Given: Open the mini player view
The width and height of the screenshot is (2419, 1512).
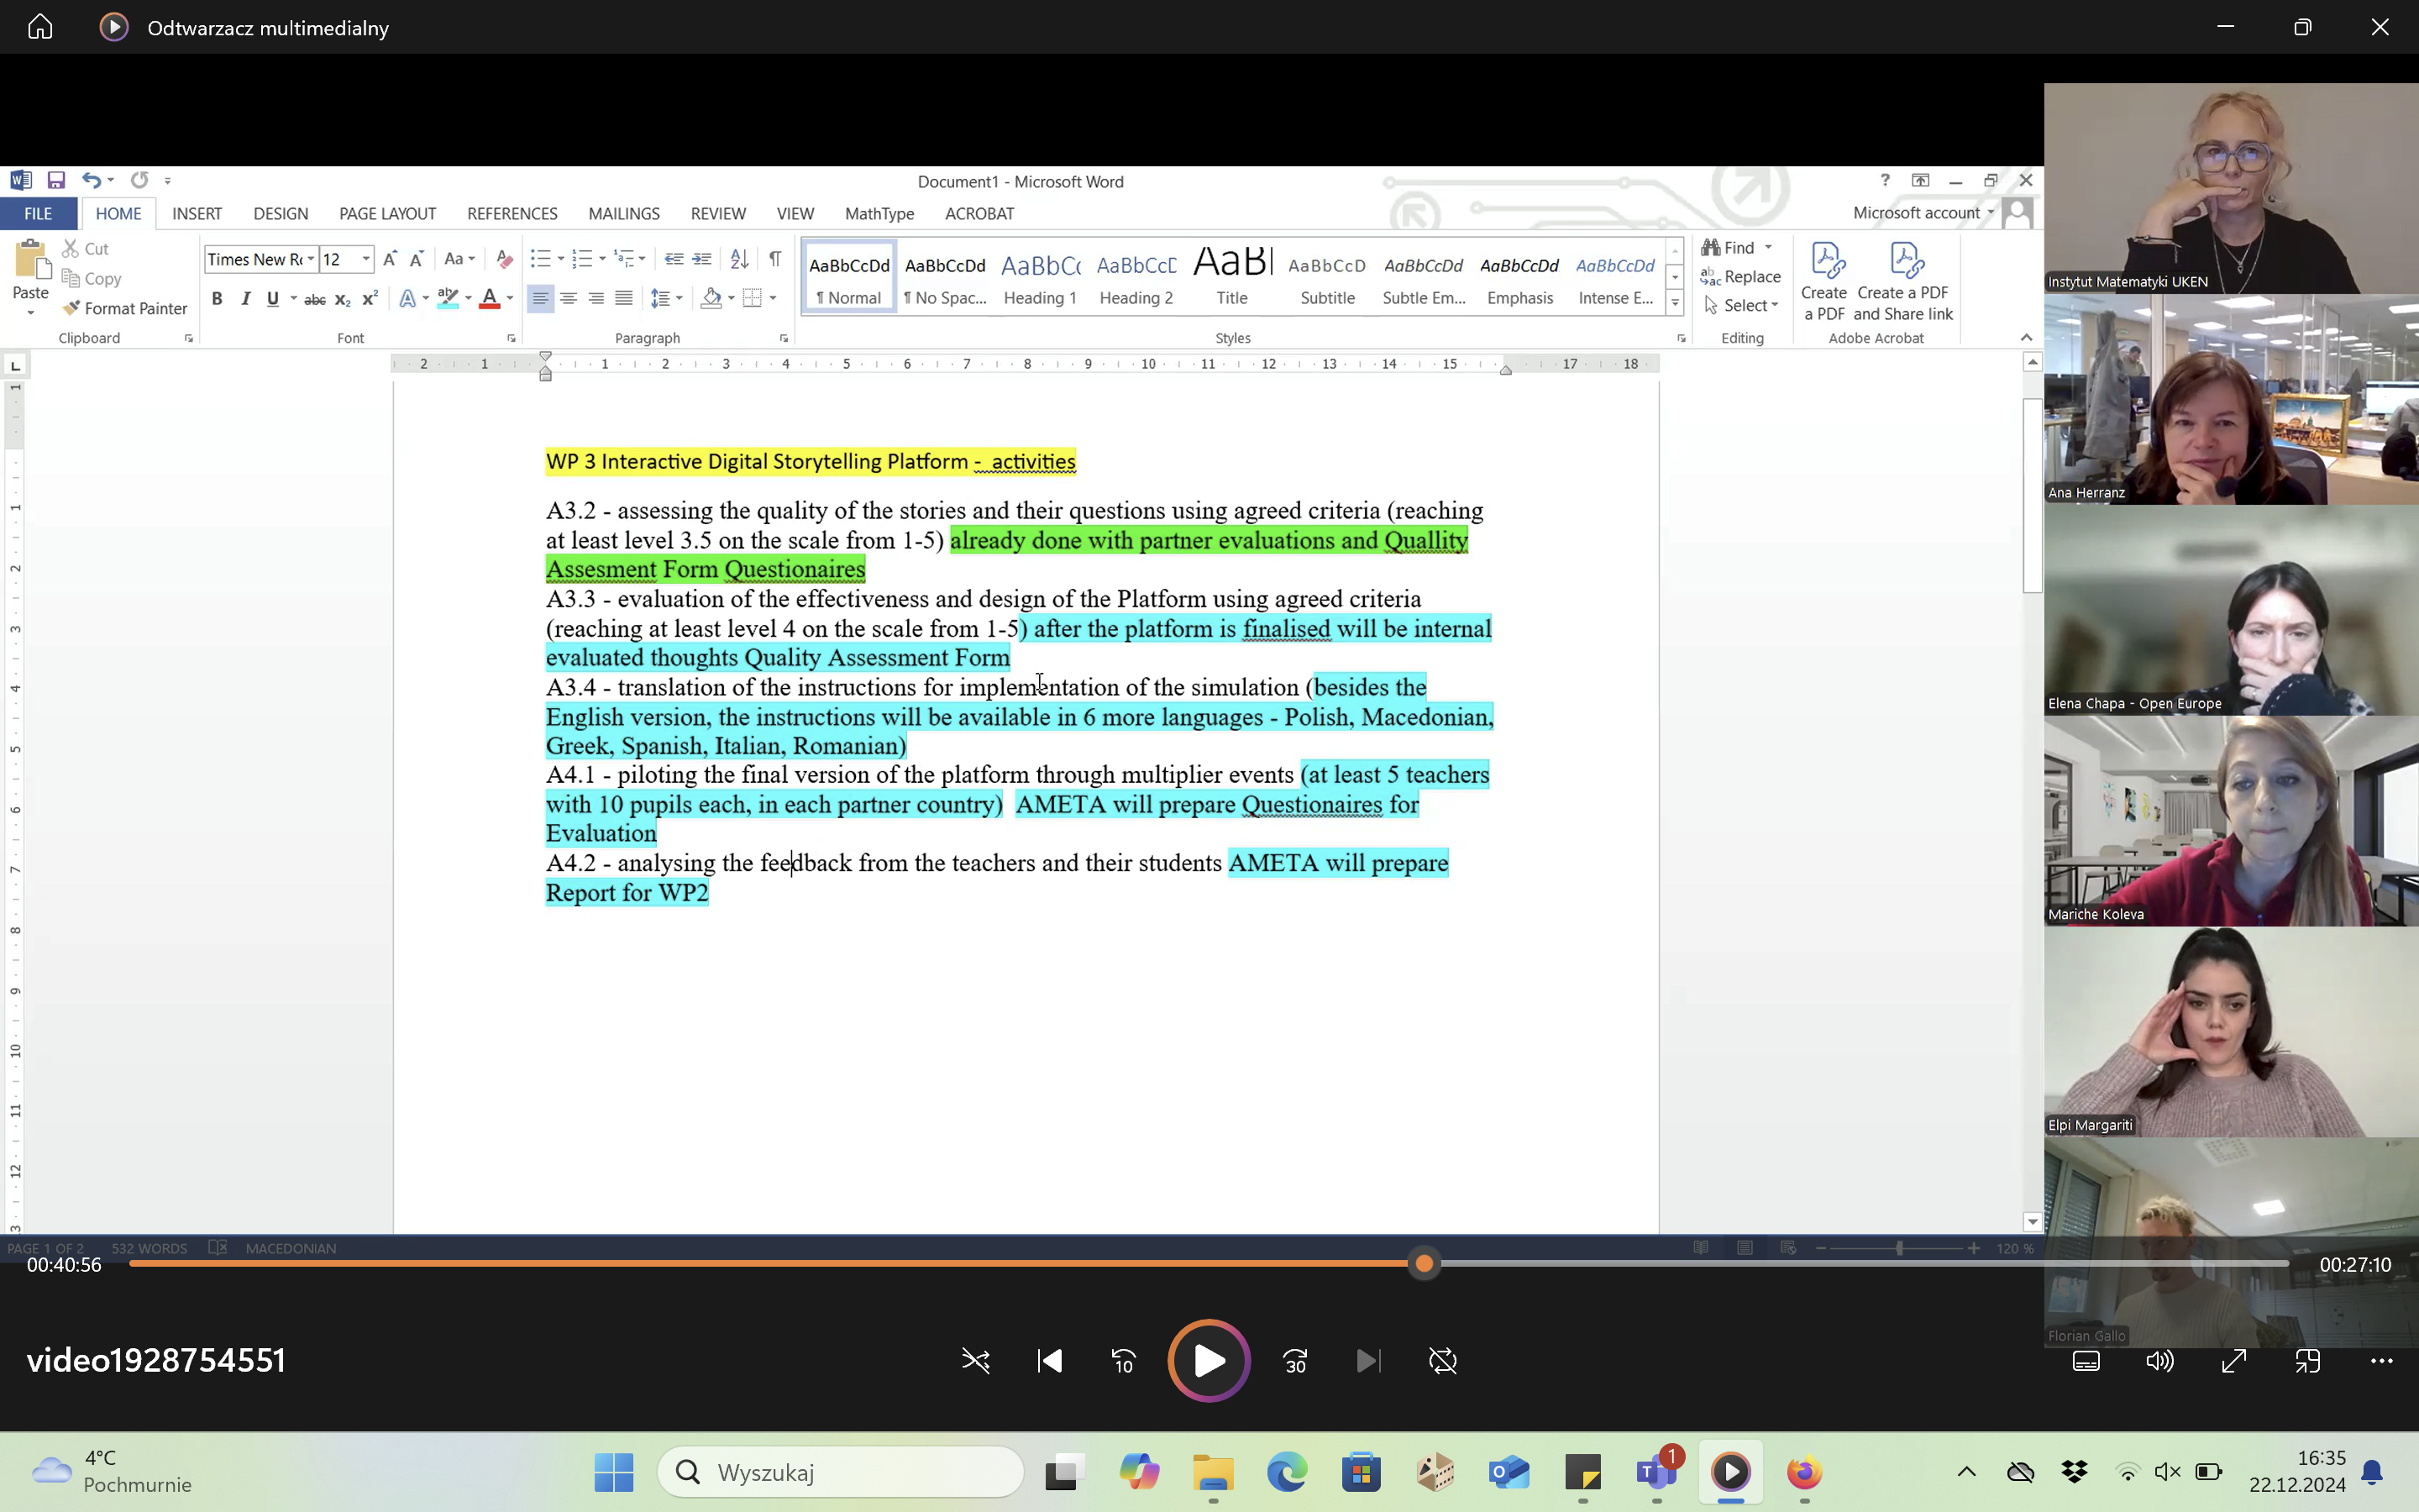Looking at the screenshot, I should pyautogui.click(x=2308, y=1361).
